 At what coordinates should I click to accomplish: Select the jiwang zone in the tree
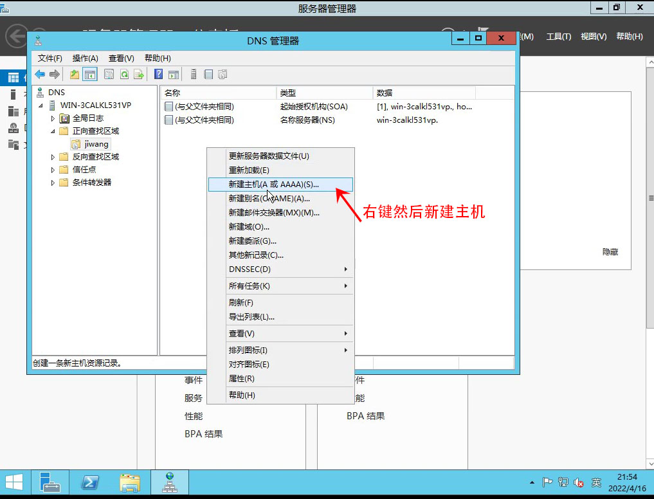96,144
